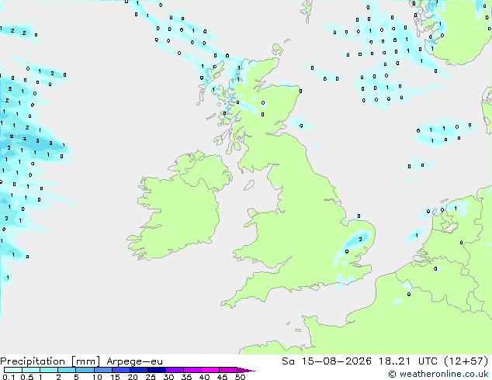492x380 pixels.
Task: Click the 1 mm value off the Dutch coast
Action: [417, 236]
